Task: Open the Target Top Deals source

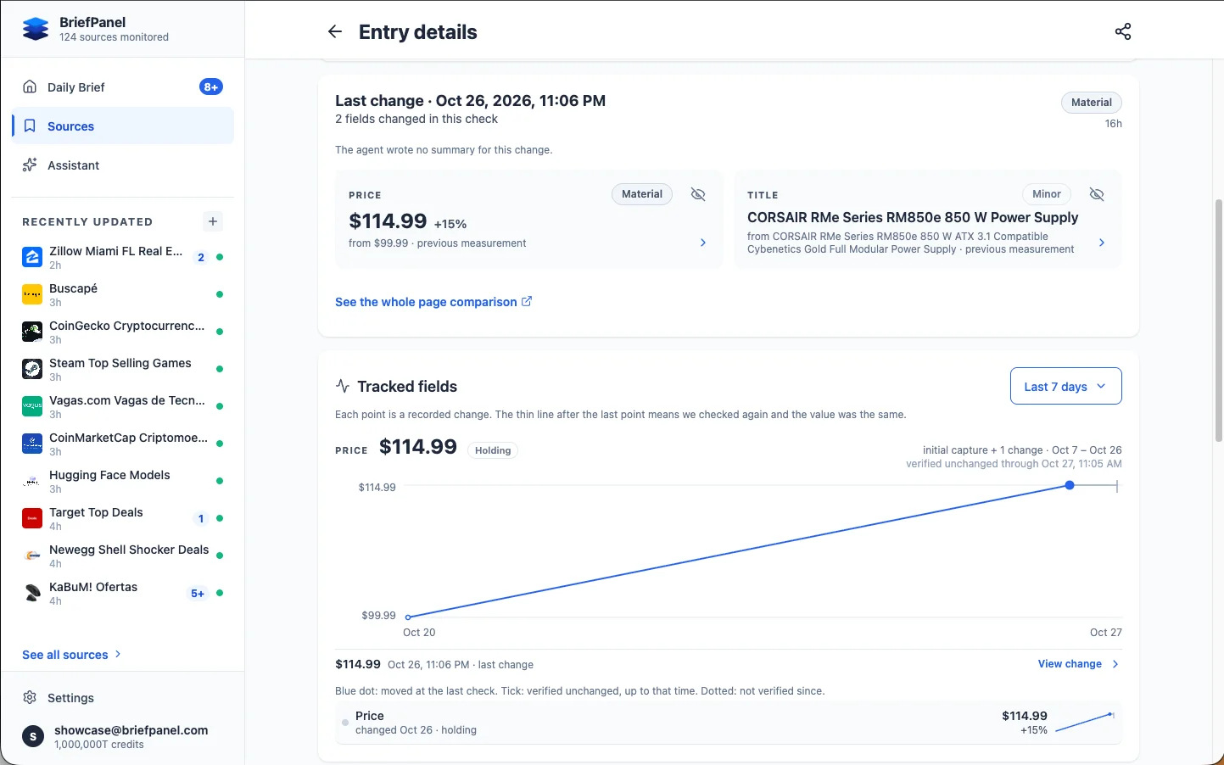Action: [123, 518]
